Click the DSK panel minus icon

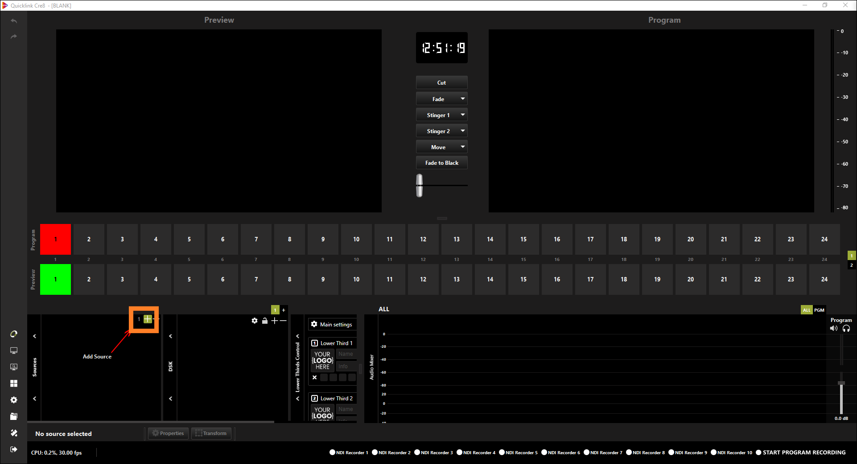[283, 321]
